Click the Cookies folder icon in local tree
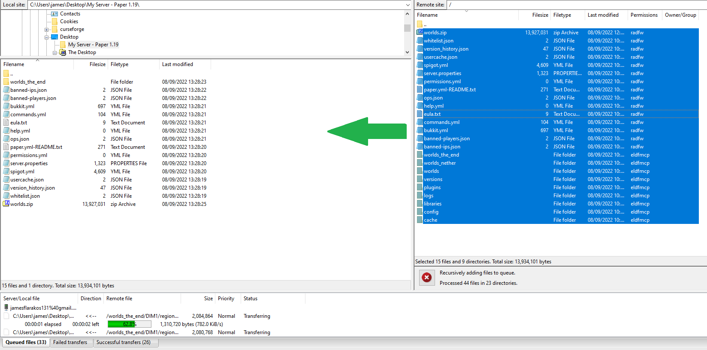This screenshot has height=350, width=707. pyautogui.click(x=54, y=21)
